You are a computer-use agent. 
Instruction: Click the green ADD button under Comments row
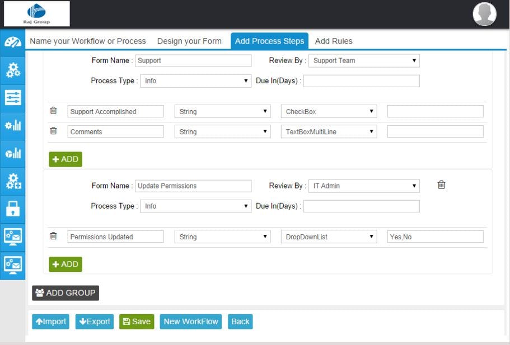[x=65, y=159]
